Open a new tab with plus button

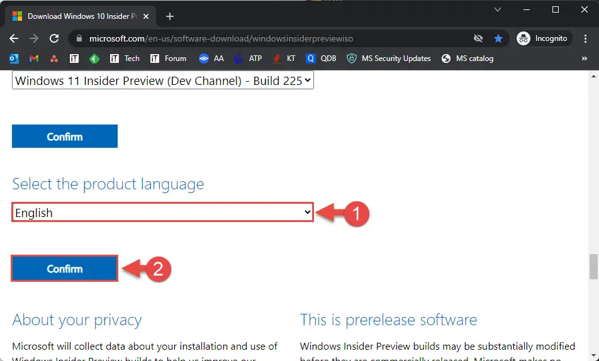tap(170, 16)
